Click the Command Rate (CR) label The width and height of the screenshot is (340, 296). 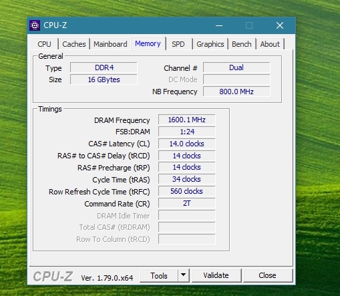117,204
